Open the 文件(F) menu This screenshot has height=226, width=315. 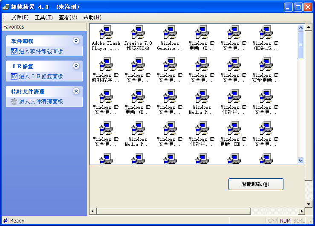pyautogui.click(x=20, y=17)
